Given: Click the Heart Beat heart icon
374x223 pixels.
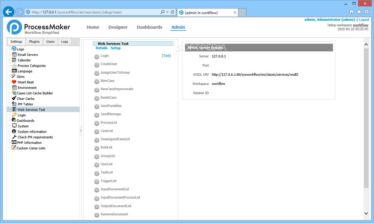Looking at the screenshot, I should point(14,82).
